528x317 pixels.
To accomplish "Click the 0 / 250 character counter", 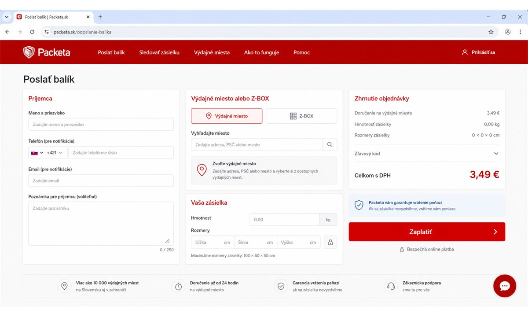I will click(167, 250).
